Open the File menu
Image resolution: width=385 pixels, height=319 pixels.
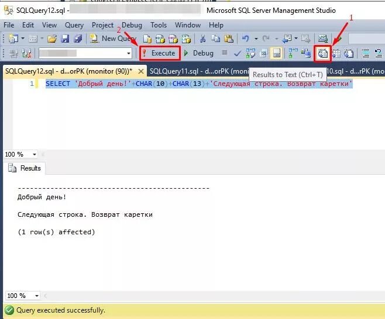(x=9, y=25)
